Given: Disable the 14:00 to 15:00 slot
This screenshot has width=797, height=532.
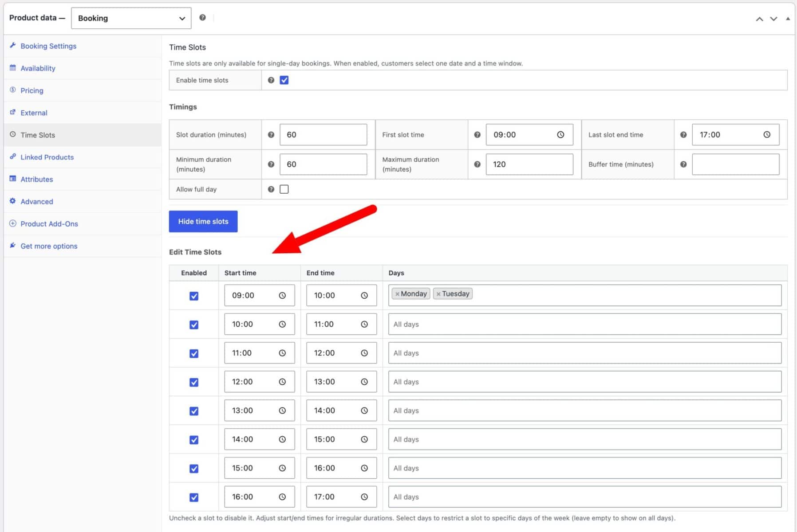Looking at the screenshot, I should (x=194, y=440).
